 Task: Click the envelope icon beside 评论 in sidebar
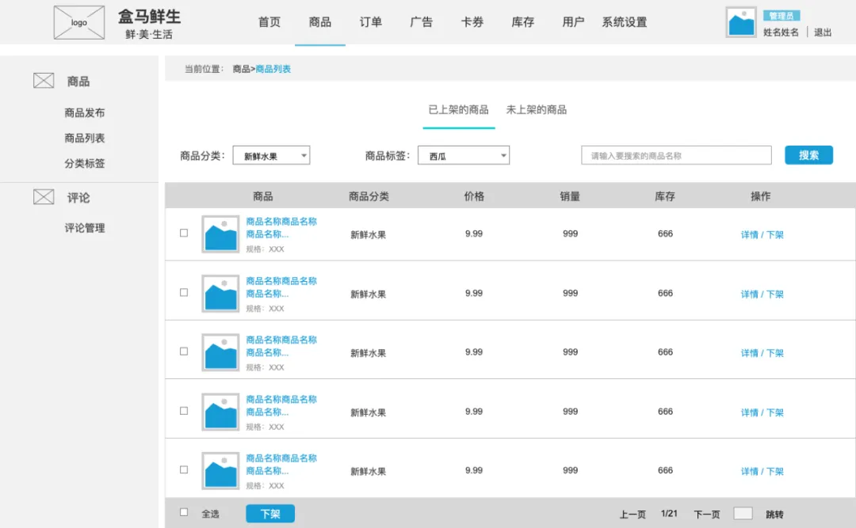pos(43,196)
